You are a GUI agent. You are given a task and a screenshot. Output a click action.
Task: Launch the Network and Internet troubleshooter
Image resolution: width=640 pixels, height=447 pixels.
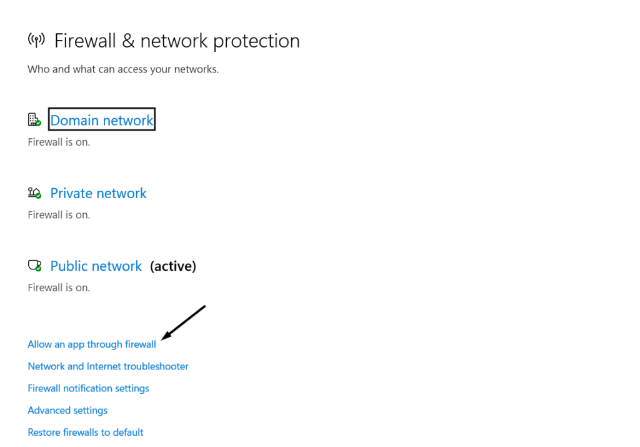tap(108, 366)
